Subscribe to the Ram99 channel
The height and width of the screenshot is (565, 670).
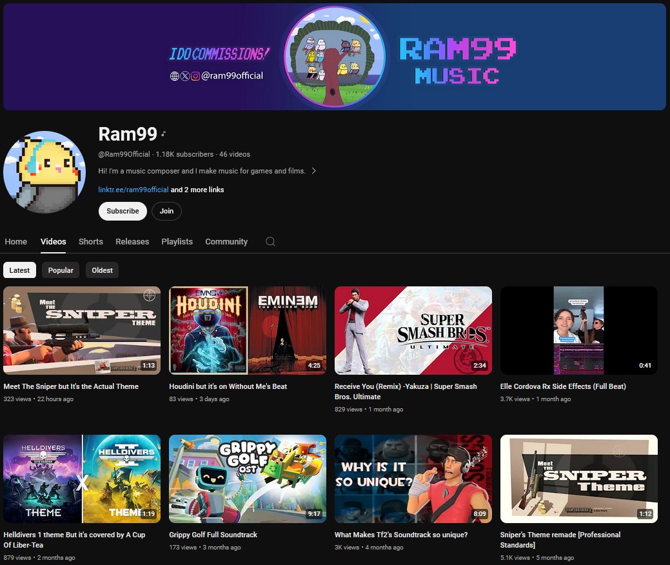point(123,211)
